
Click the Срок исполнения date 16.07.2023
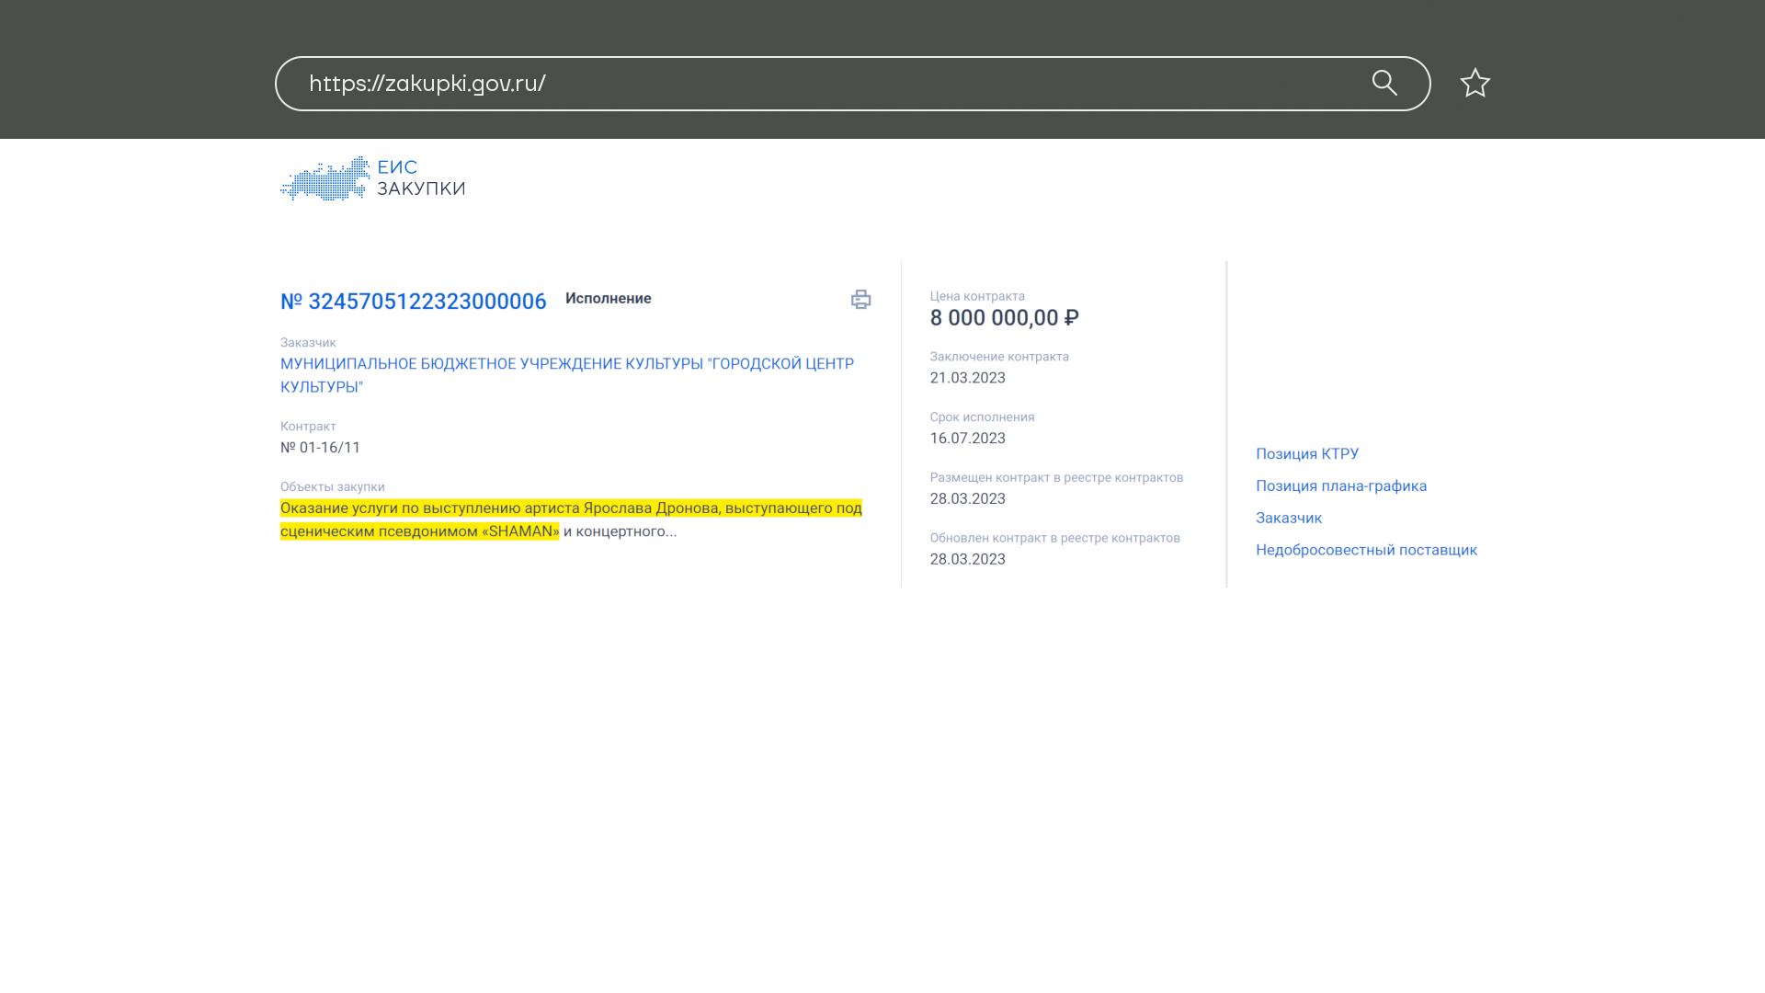[x=967, y=439]
